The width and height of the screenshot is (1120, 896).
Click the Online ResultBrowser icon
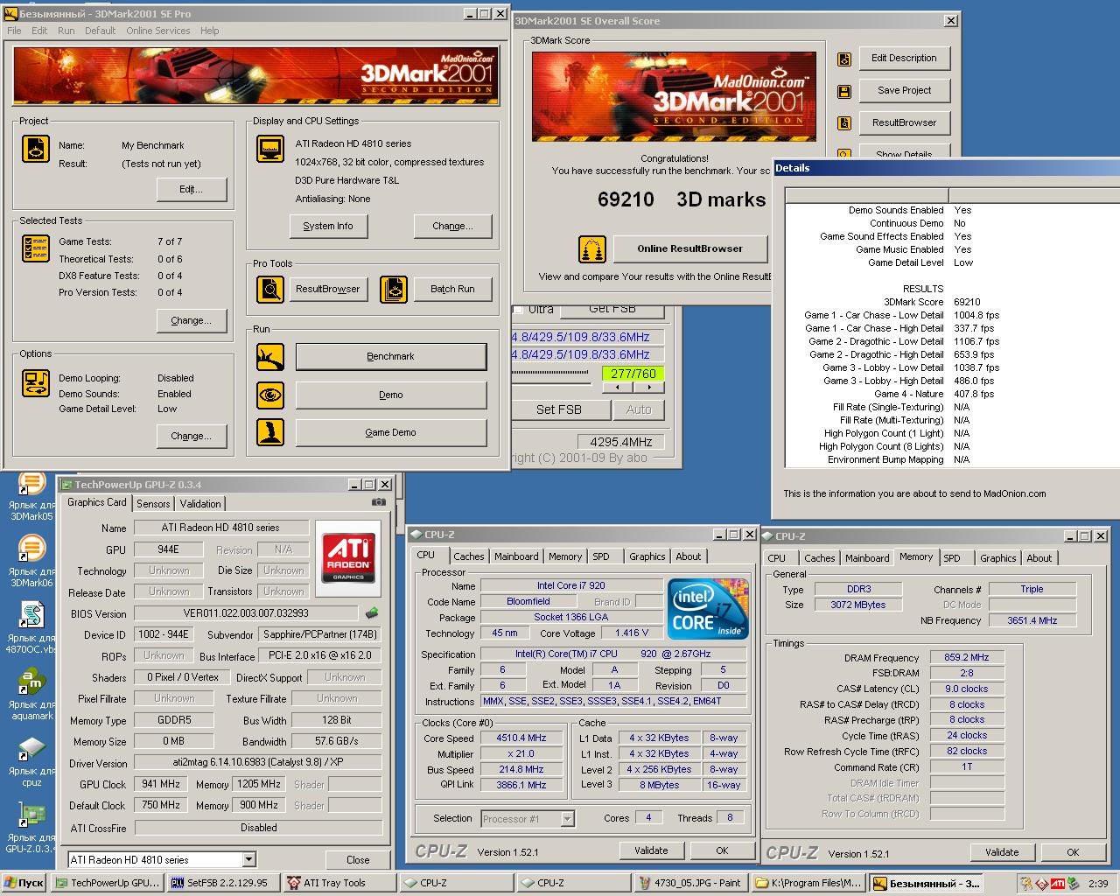click(592, 249)
